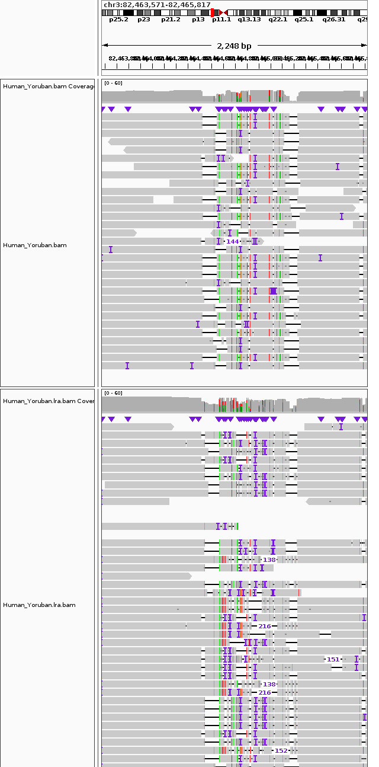
Task: Select the Human_Yoruban.bam alignment track name
Action: click(34, 245)
